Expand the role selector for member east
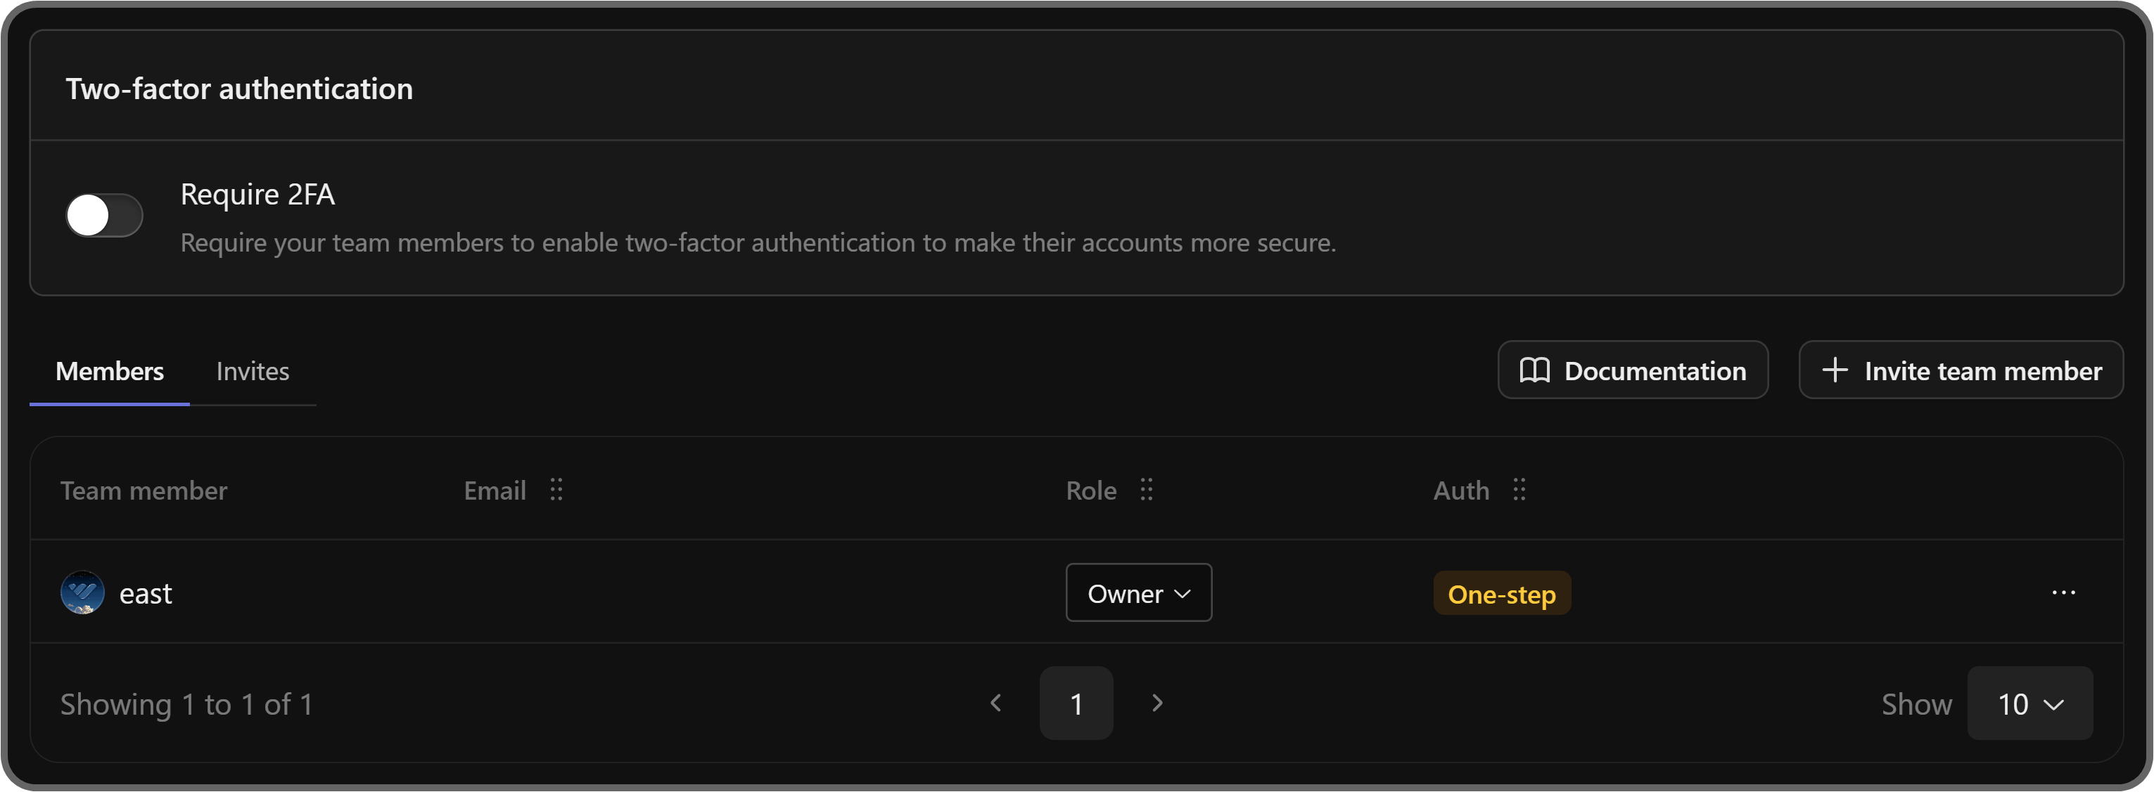This screenshot has height=792, width=2154. pyautogui.click(x=1138, y=592)
